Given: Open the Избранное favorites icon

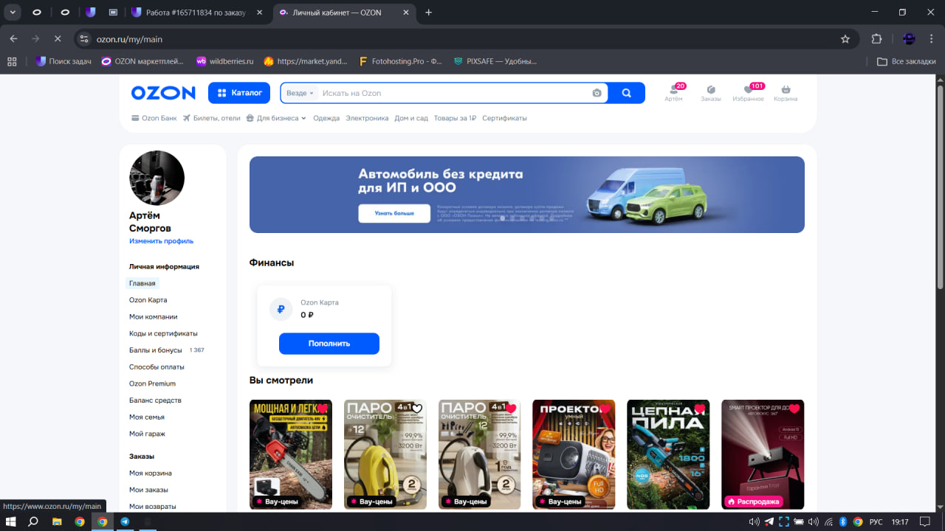Looking at the screenshot, I should point(748,93).
